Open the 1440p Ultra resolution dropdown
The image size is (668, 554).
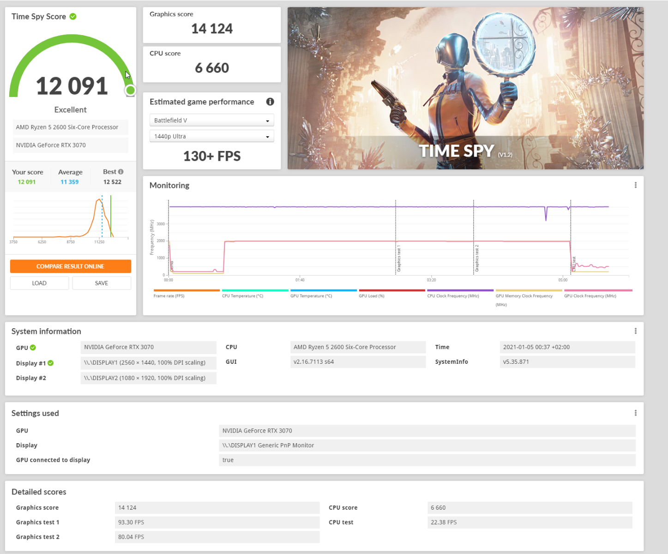pos(212,136)
